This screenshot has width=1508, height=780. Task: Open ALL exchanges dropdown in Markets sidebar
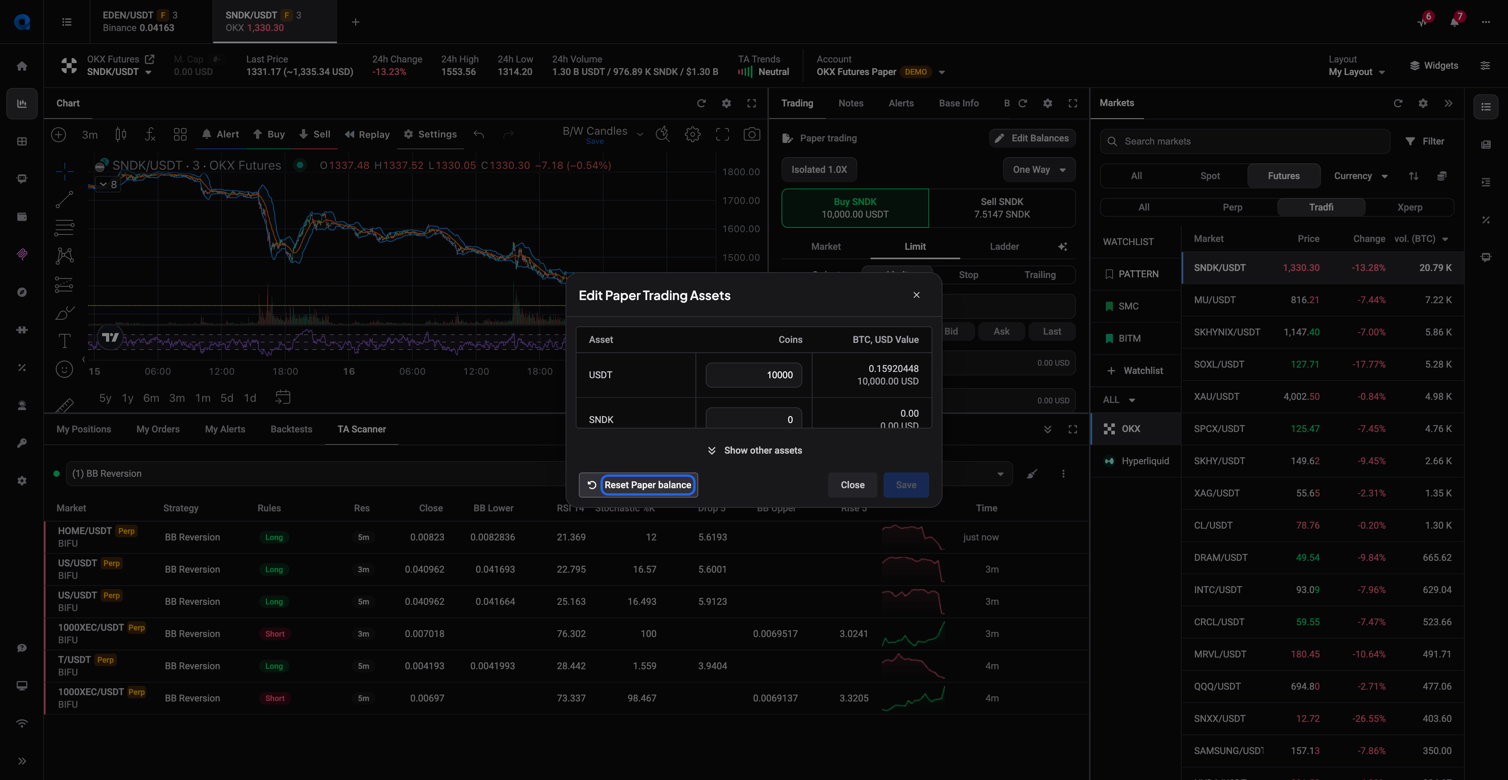pyautogui.click(x=1119, y=400)
